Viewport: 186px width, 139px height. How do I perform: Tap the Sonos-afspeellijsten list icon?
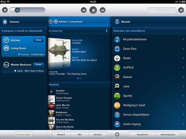[x=117, y=115]
